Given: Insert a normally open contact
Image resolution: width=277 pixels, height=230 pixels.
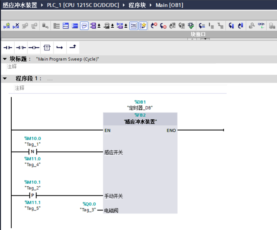Looking at the screenshot, I should pos(8,48).
